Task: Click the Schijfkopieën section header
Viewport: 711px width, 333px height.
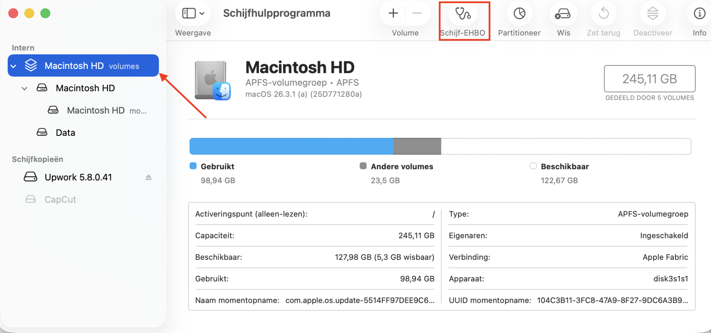Action: pyautogui.click(x=37, y=159)
